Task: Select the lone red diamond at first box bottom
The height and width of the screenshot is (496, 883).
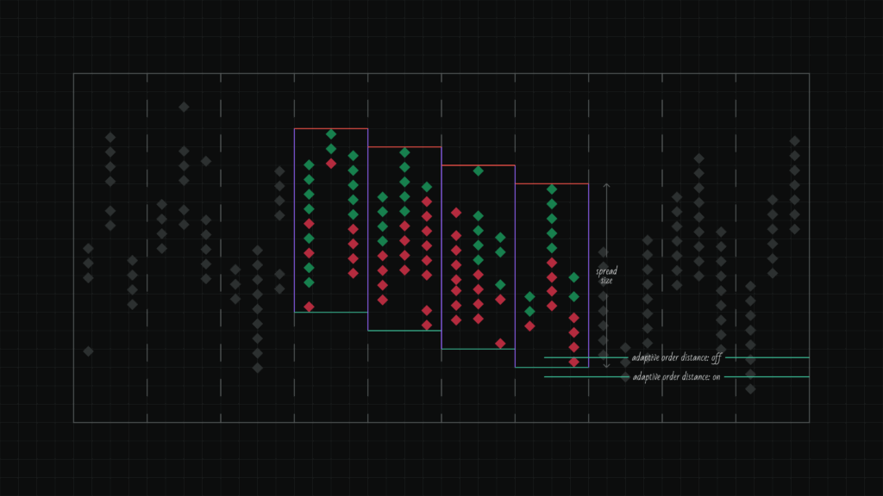Action: pyautogui.click(x=309, y=306)
